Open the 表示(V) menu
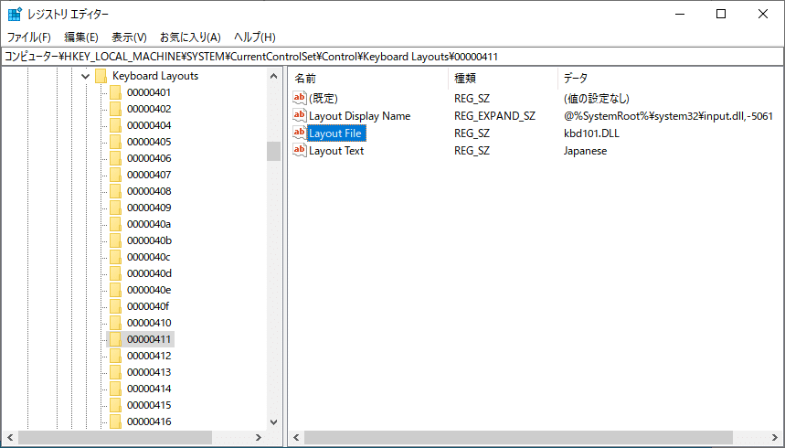The width and height of the screenshot is (785, 448). pyautogui.click(x=129, y=37)
